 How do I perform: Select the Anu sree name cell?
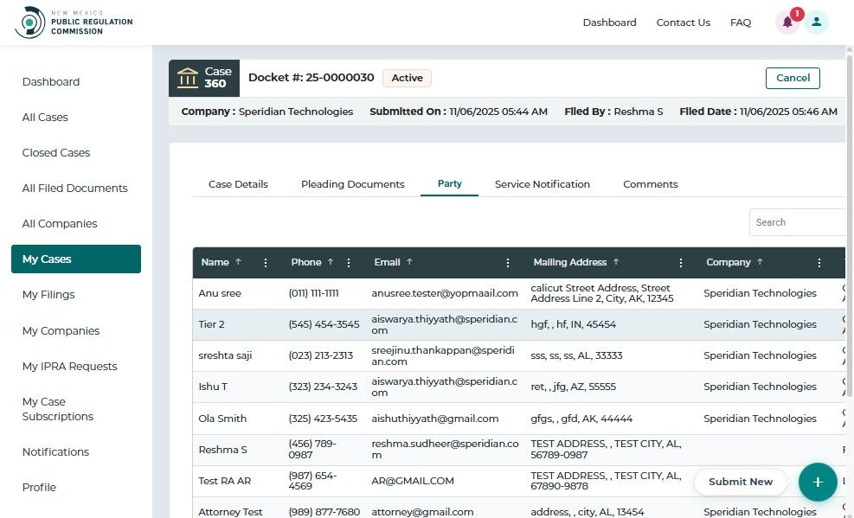tap(220, 293)
